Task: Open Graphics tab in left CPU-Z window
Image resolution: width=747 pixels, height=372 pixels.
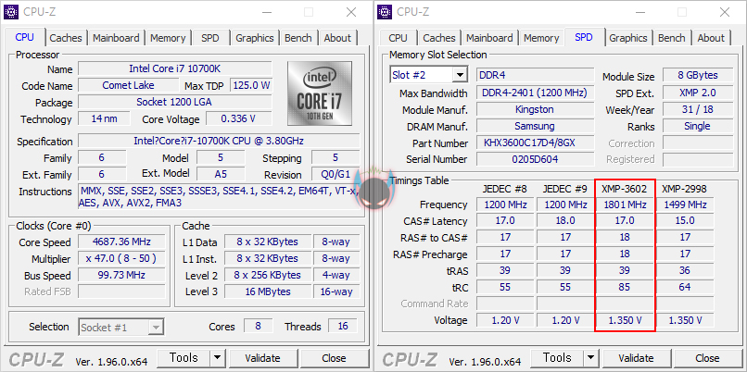Action: [255, 38]
